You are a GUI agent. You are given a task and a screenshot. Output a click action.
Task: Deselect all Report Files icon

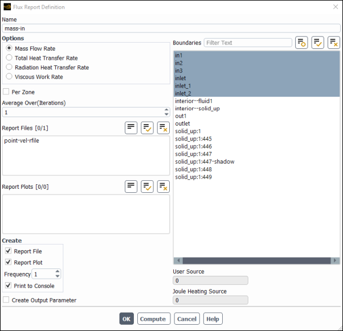coord(164,128)
